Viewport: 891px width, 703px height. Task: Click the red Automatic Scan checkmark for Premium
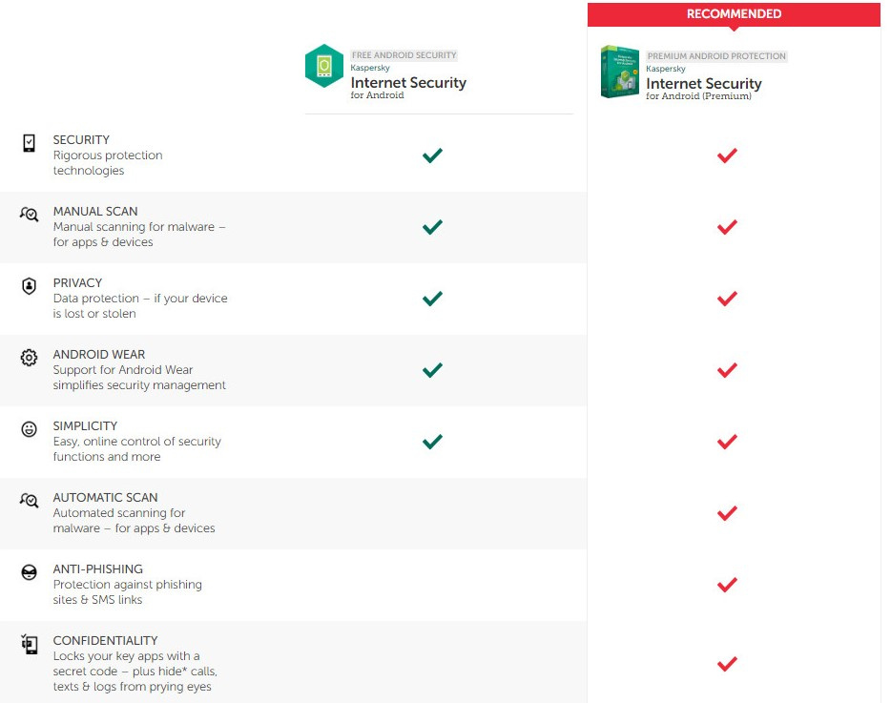[x=727, y=513]
